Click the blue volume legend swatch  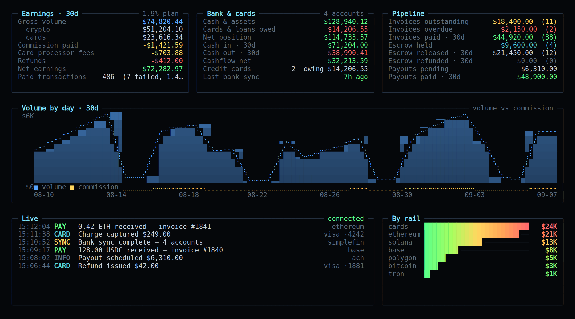coord(36,187)
